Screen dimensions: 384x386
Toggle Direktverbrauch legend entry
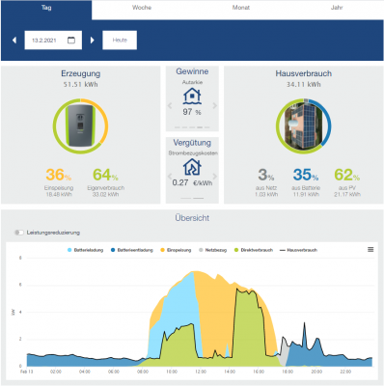pos(254,250)
